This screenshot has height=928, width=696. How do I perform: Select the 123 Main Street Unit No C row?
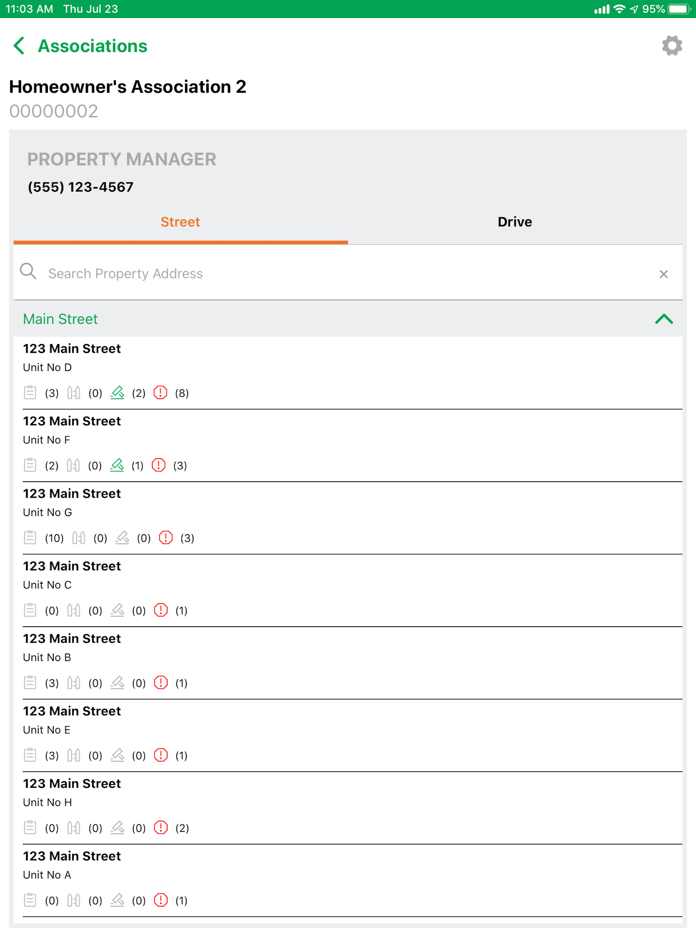click(348, 591)
